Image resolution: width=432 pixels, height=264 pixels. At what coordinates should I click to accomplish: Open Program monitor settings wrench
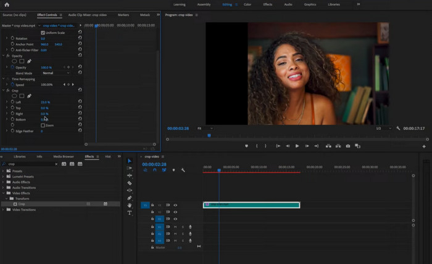(398, 128)
